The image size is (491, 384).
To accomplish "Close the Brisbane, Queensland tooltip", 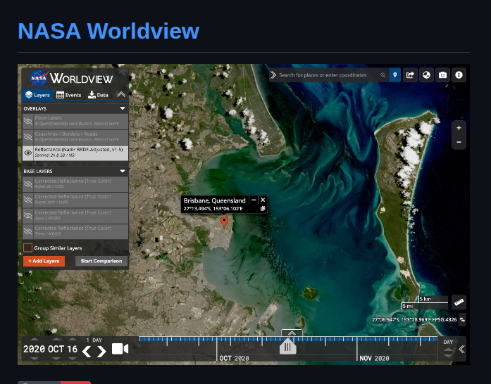I will coord(263,200).
